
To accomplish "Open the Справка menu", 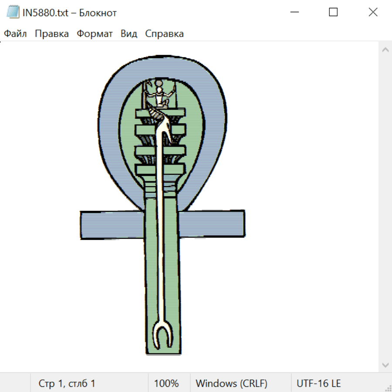I will tap(164, 34).
